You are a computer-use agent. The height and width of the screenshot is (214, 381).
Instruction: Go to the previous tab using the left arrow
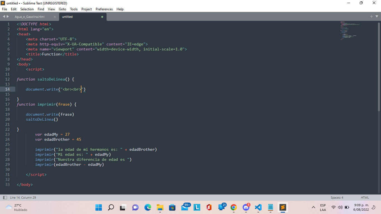tap(4, 17)
